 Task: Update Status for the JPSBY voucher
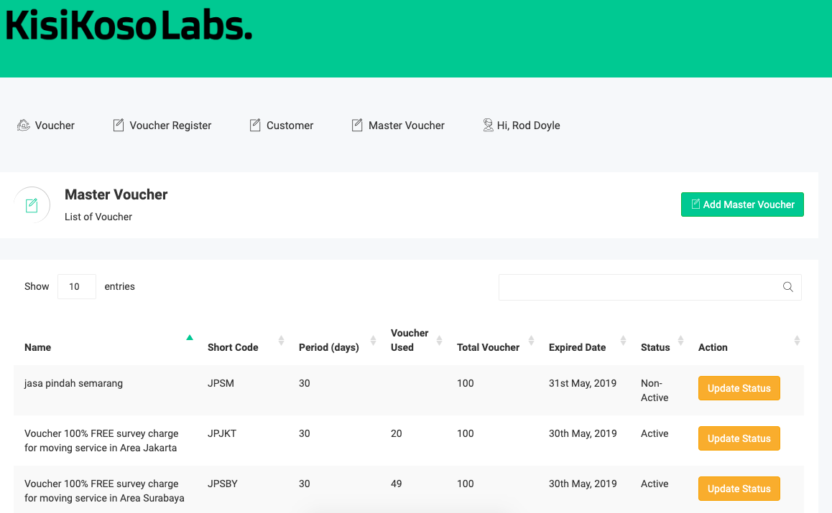pyautogui.click(x=739, y=489)
